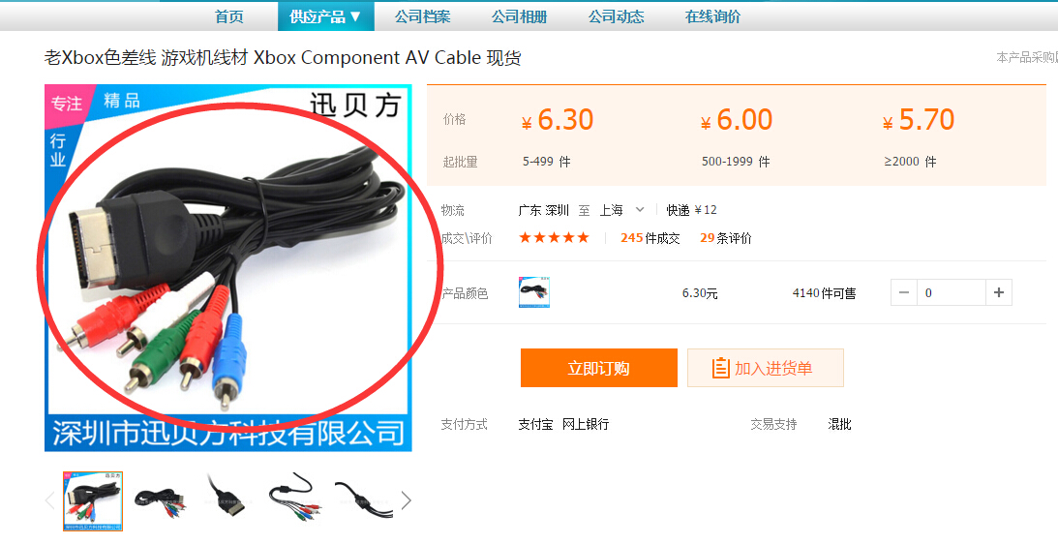Open the 首页 navigation tab
Screen dimensions: 1058x544
(x=228, y=16)
